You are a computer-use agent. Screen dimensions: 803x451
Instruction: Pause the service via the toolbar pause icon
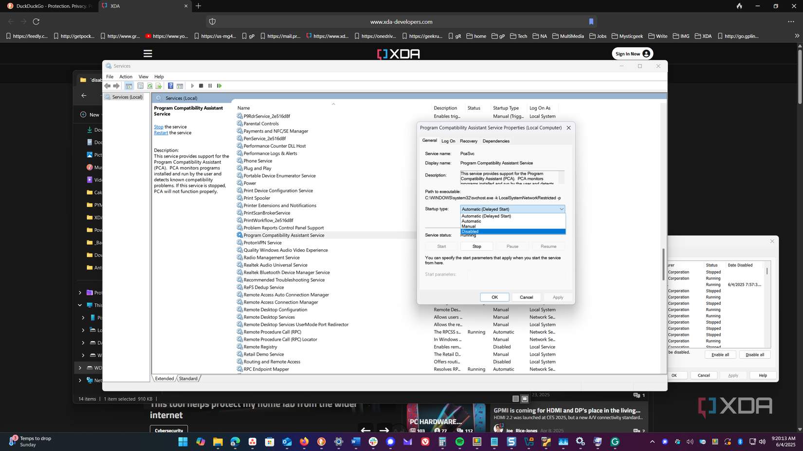pos(210,86)
